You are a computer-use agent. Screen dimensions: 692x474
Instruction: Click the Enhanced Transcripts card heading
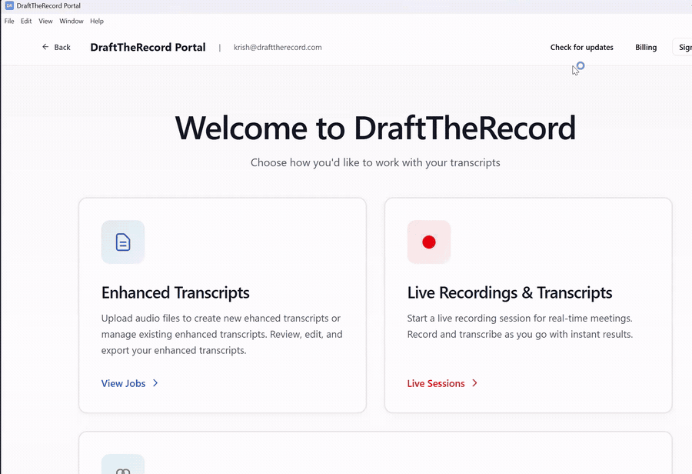tap(175, 293)
